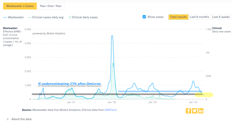Image resolution: width=232 pixels, height=139 pixels.
Task: Switch to the Year-Over-Year tab
Action: click(51, 6)
